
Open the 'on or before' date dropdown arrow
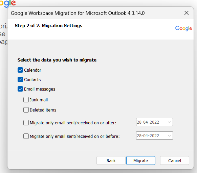[169, 135]
